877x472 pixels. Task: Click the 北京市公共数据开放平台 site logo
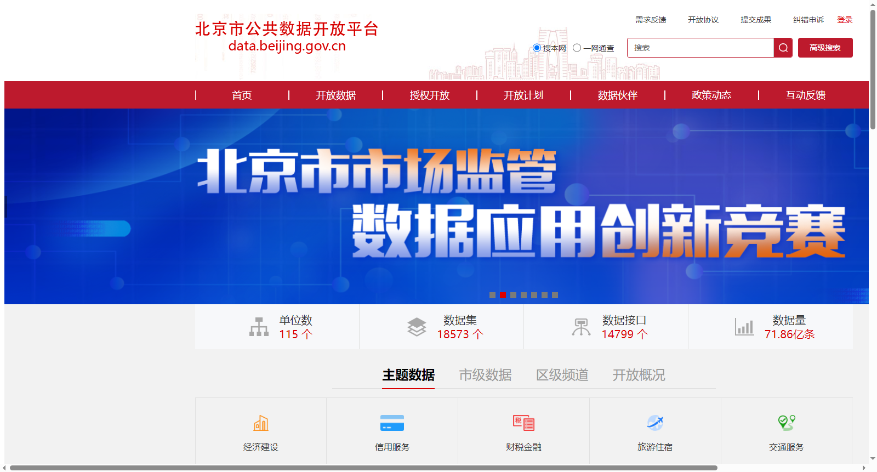(287, 36)
